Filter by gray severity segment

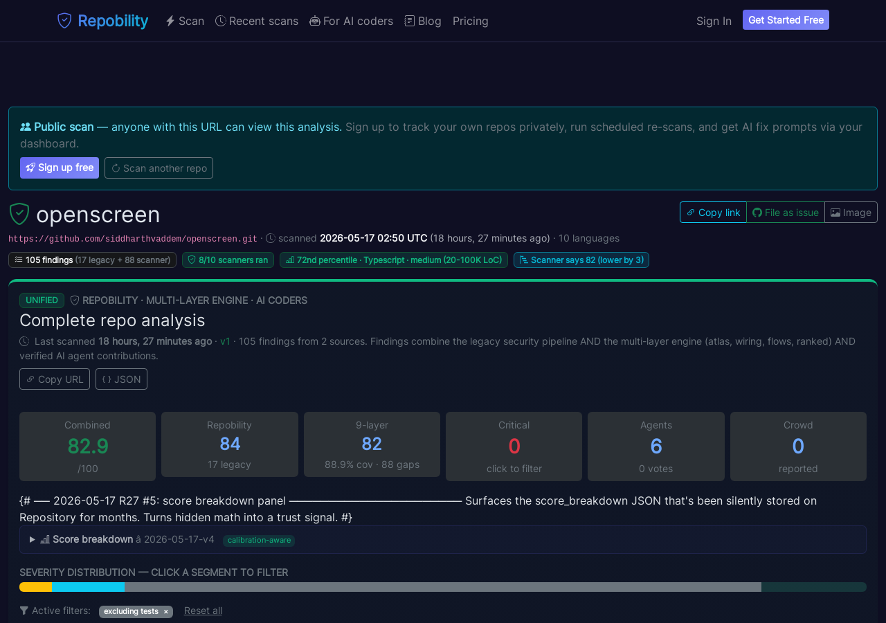[x=443, y=587]
